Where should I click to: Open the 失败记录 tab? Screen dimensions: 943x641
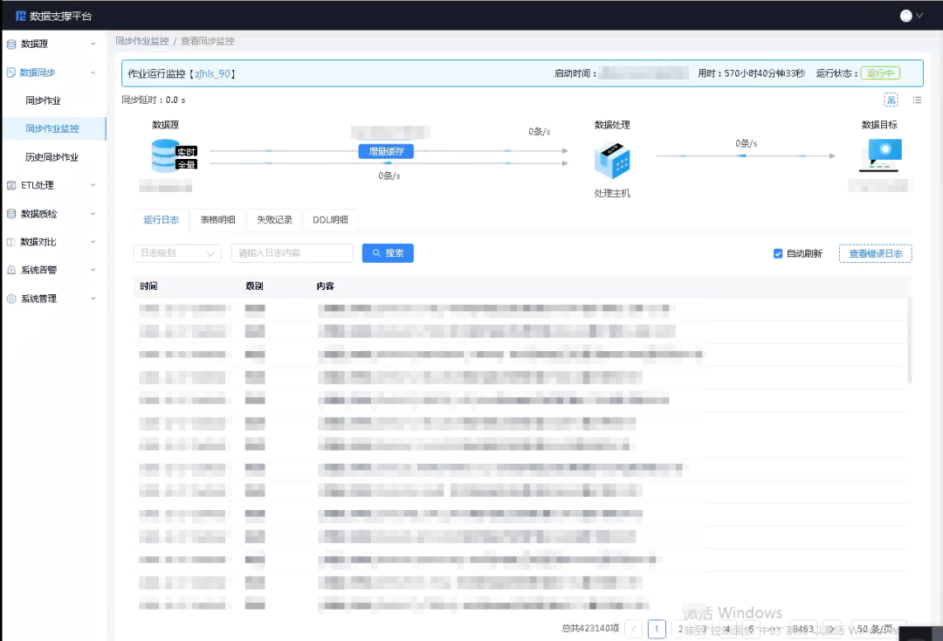point(274,219)
